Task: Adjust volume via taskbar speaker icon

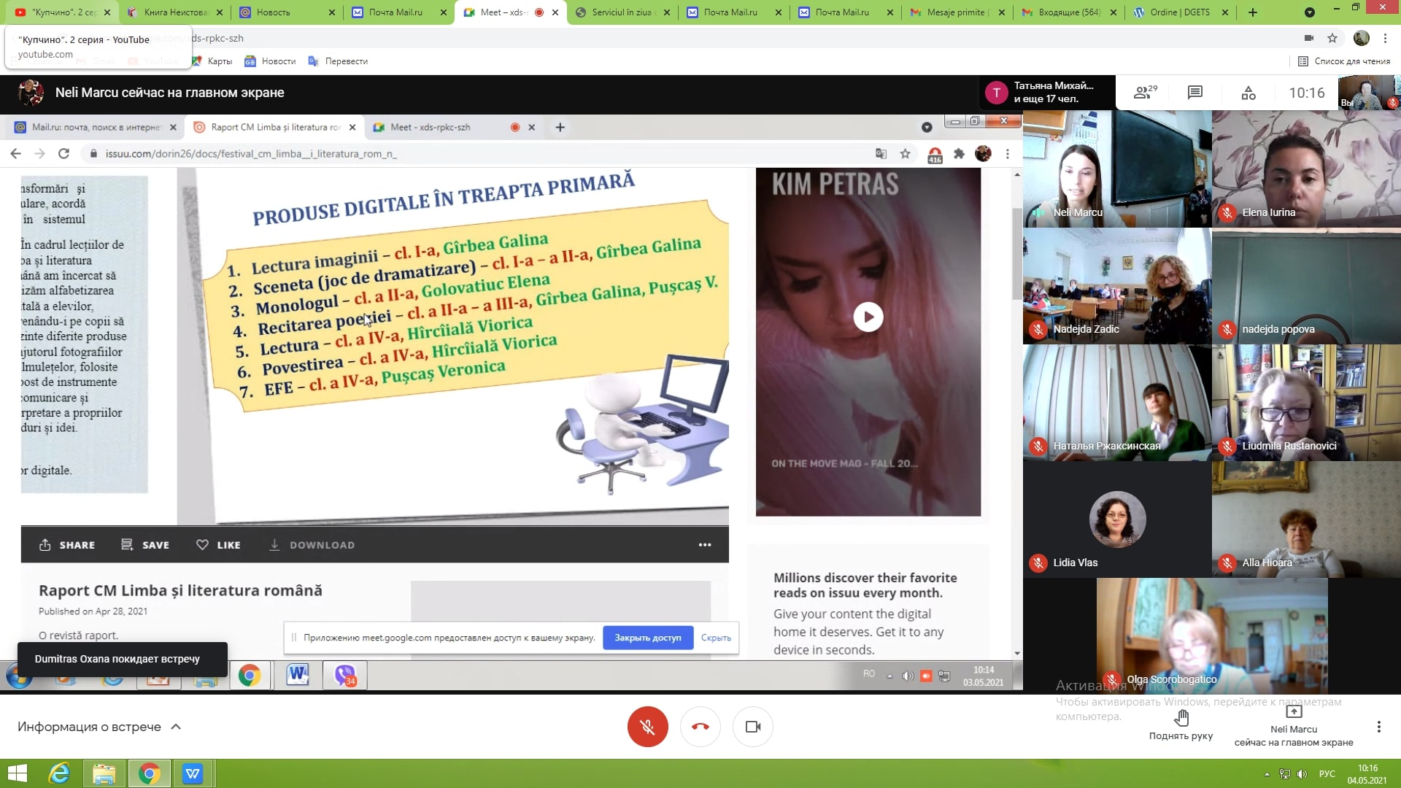Action: pos(1302,774)
